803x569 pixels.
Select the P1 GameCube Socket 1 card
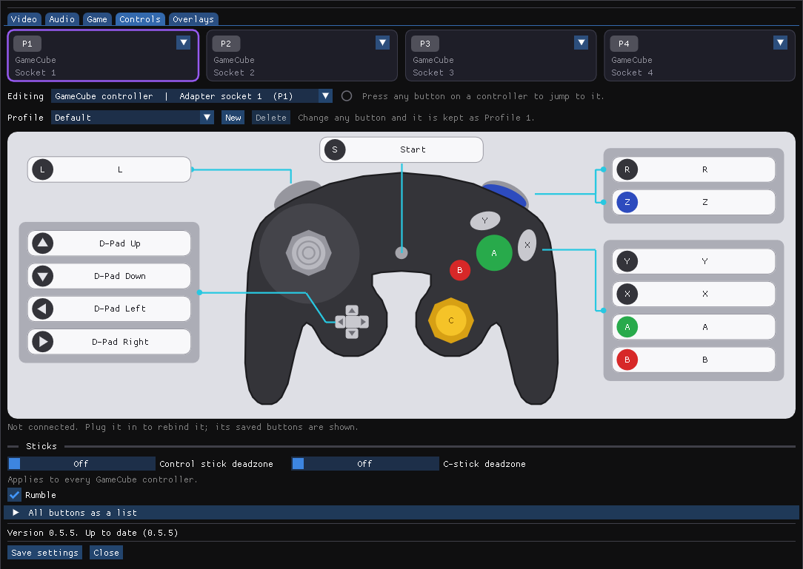(103, 55)
